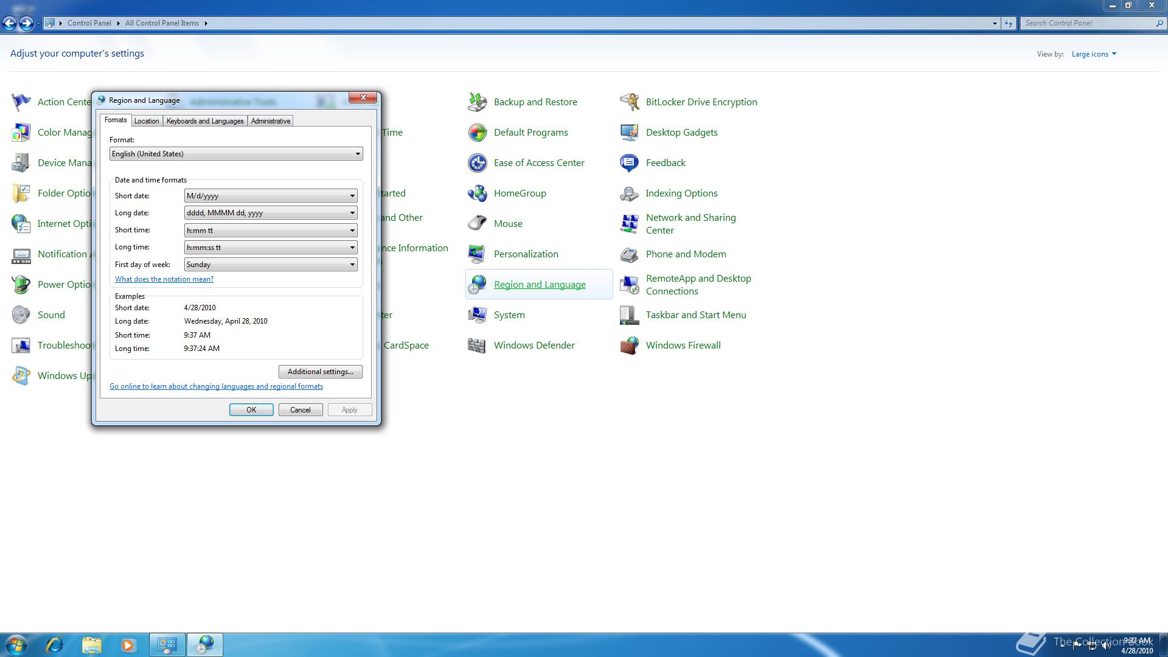This screenshot has width=1168, height=657.
Task: Click the Additional settings button
Action: (x=321, y=372)
